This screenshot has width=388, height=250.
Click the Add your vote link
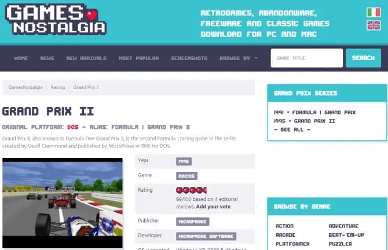pyautogui.click(x=213, y=207)
